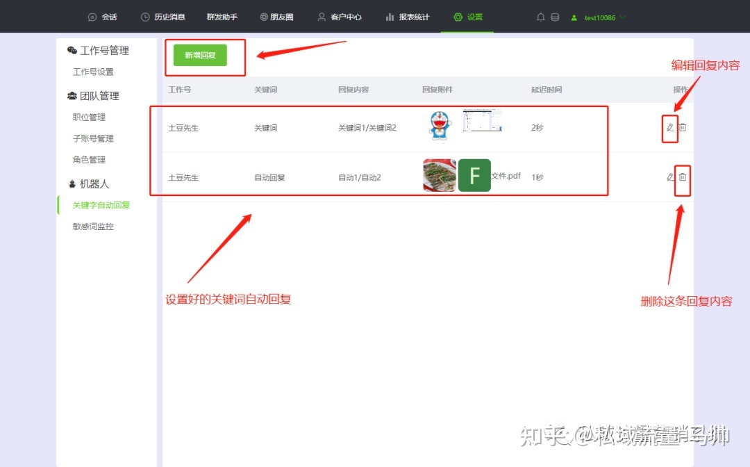Delete the 自动回复 row using the trash icon

(x=684, y=177)
